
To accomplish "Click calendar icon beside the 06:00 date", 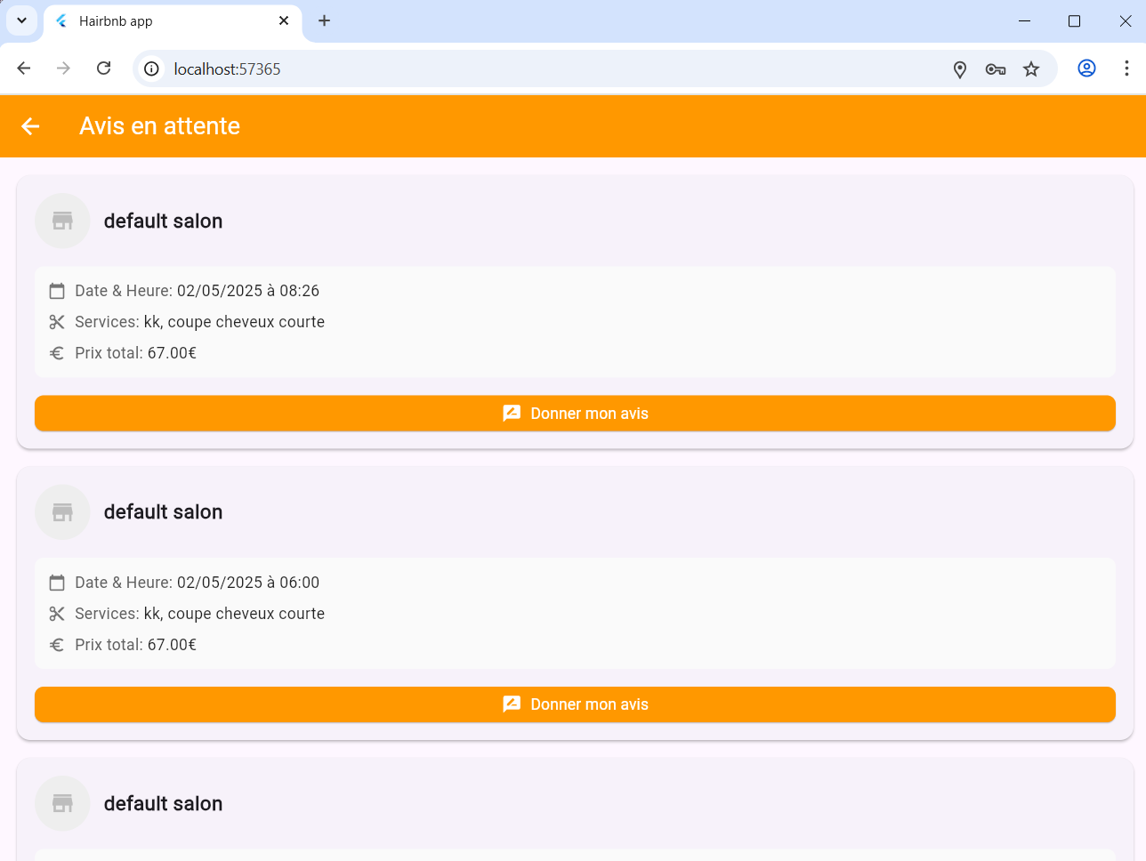I will 57,583.
